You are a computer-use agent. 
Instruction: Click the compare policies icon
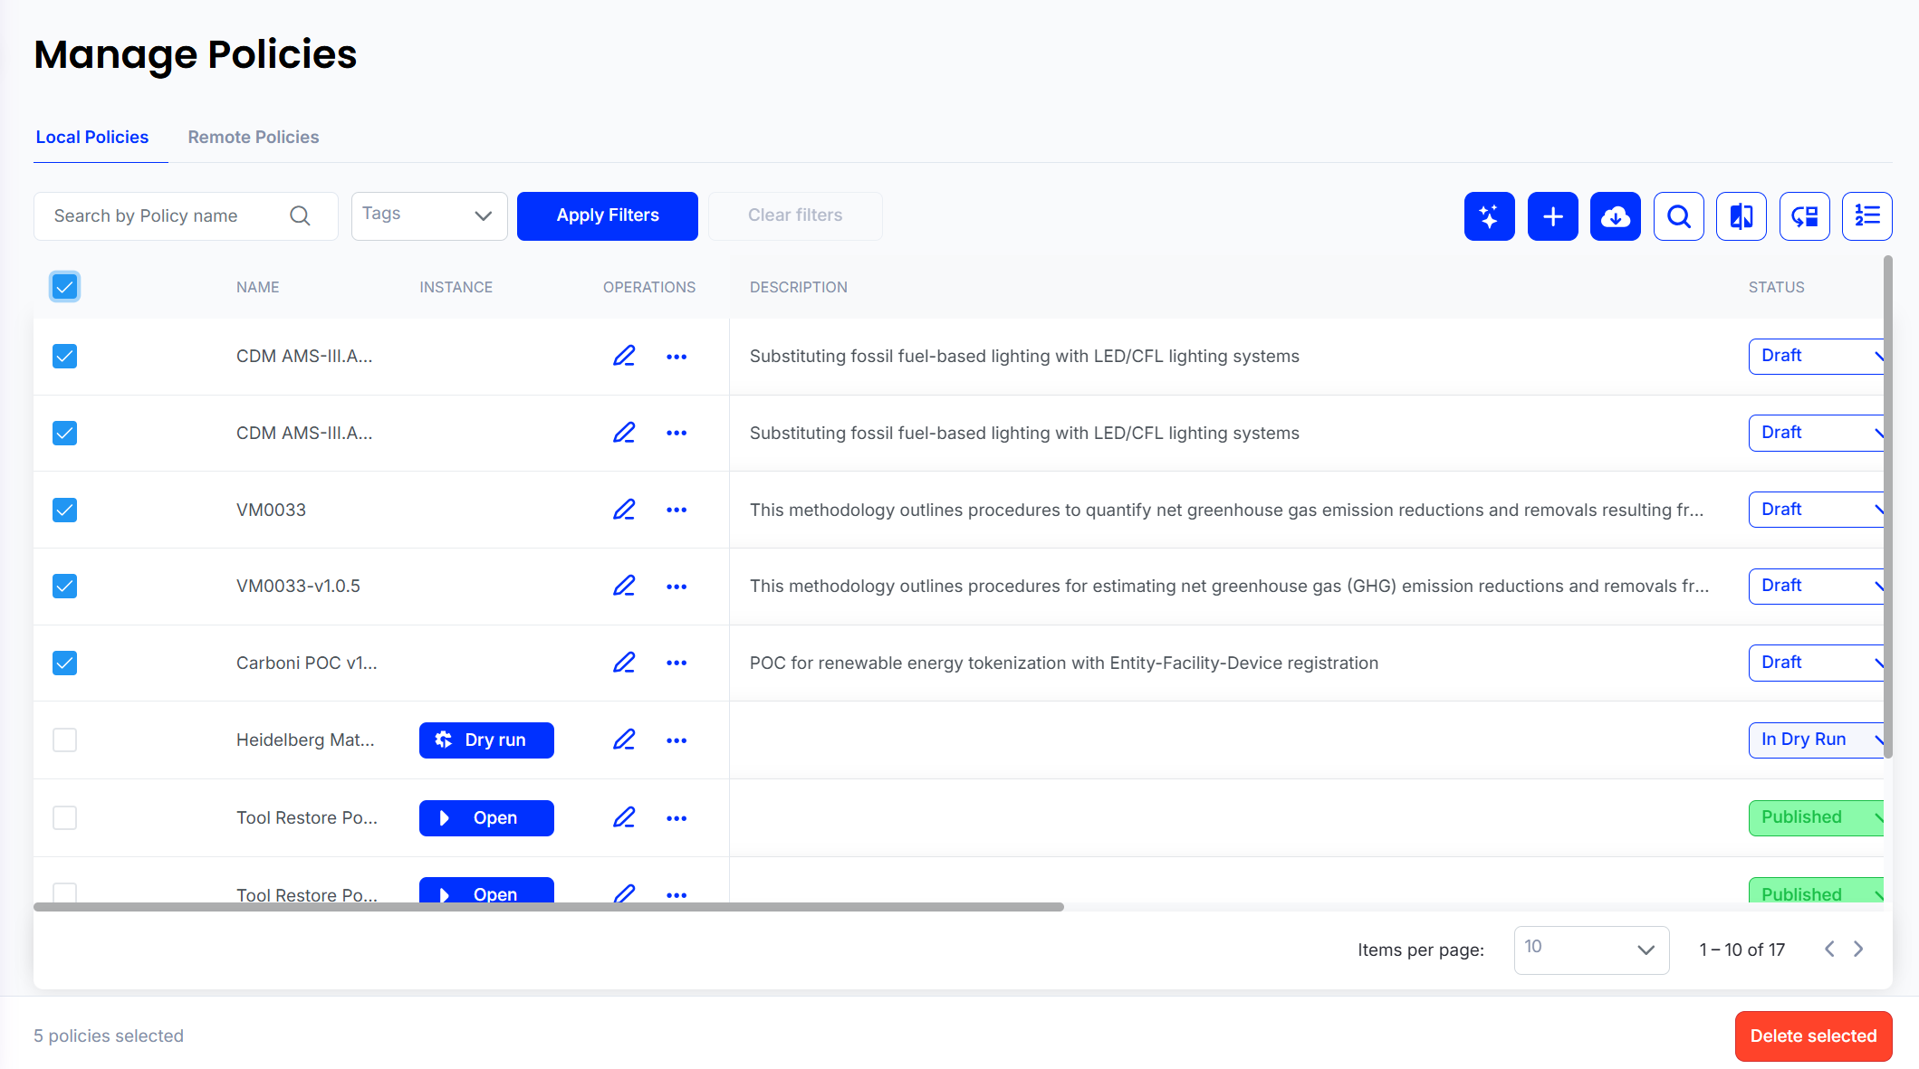point(1741,216)
